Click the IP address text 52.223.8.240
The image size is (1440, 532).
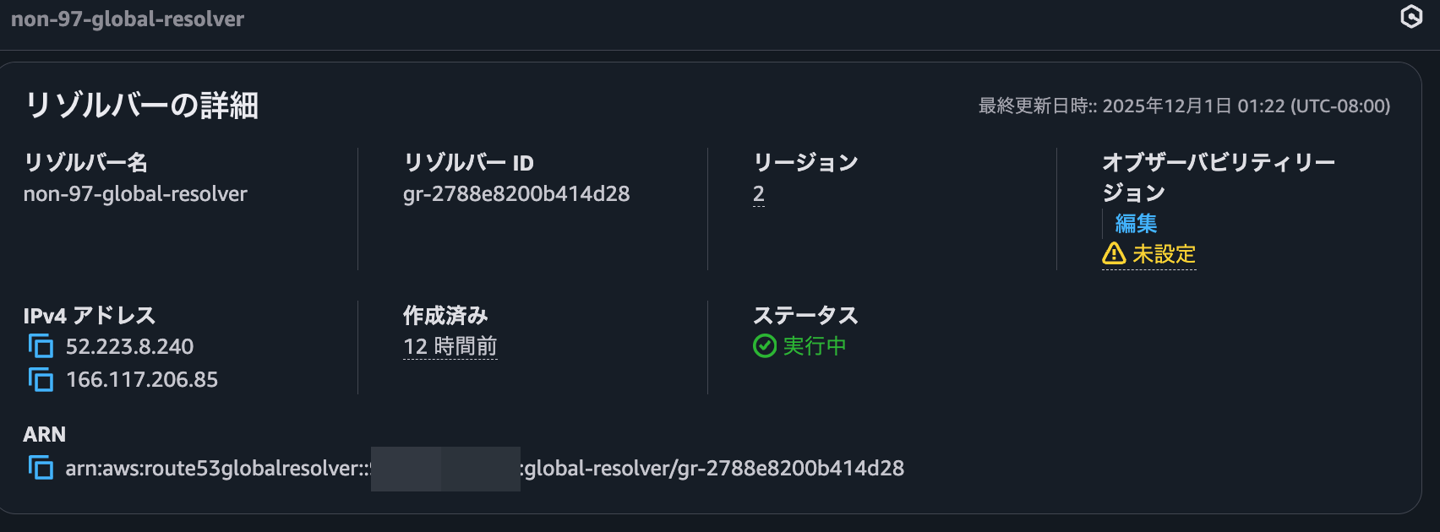coord(129,346)
